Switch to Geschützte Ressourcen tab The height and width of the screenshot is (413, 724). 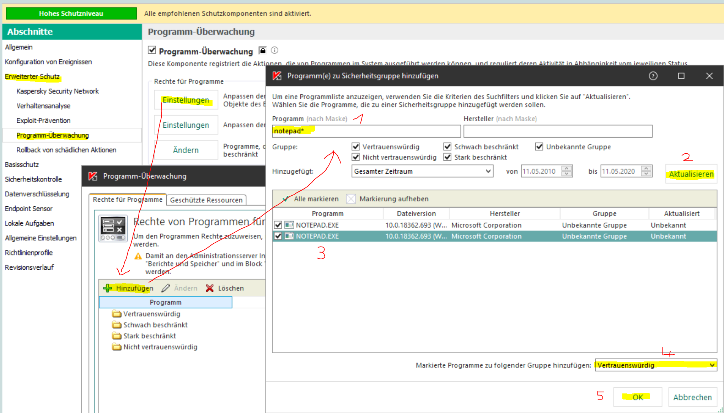pyautogui.click(x=206, y=200)
